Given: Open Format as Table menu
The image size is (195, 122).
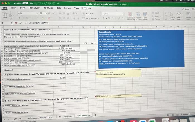Looking at the screenshot, I should [x=138, y=16].
